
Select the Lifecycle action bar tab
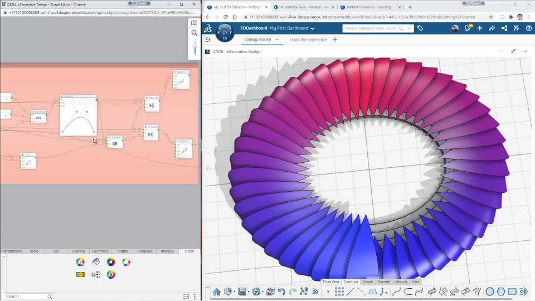tap(401, 282)
